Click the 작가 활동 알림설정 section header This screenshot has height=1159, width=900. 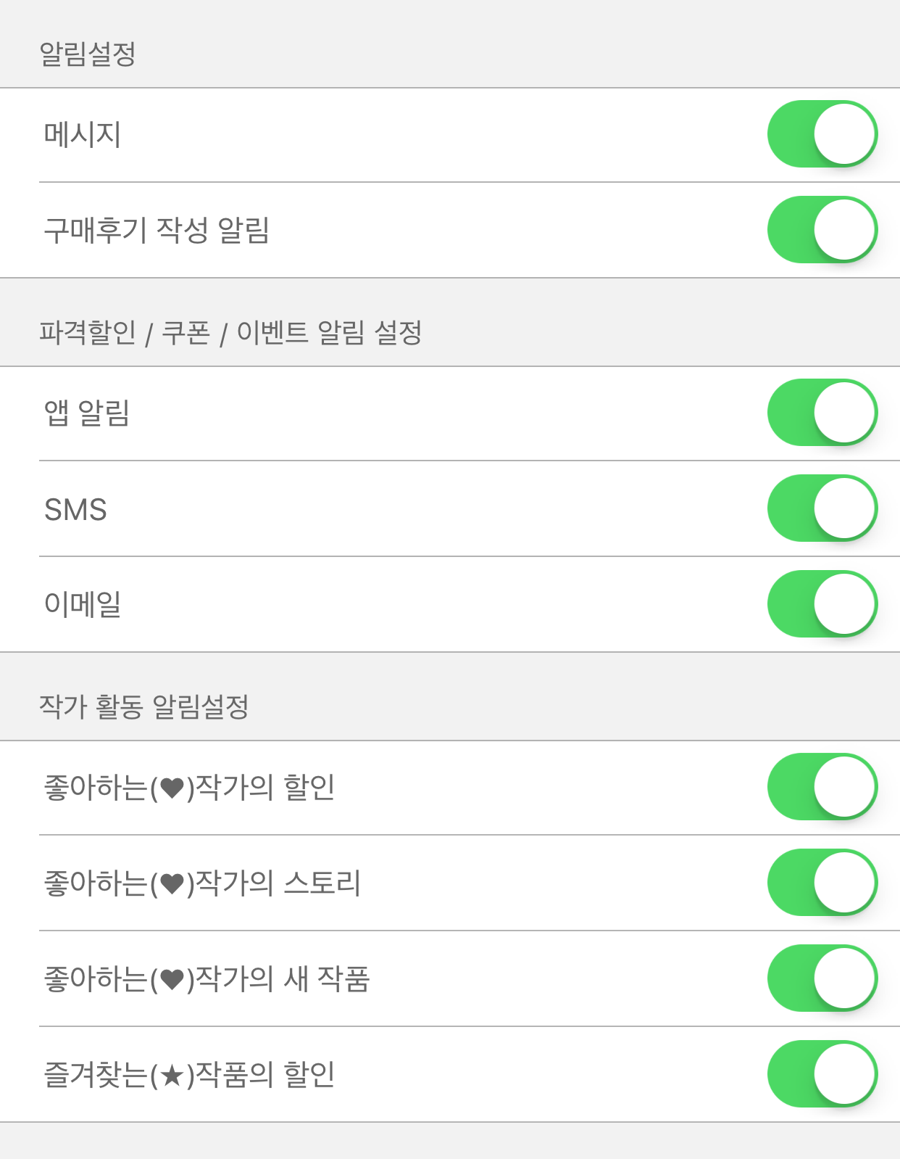143,706
